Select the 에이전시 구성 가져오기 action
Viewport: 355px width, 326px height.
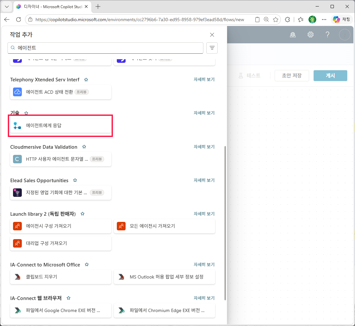[61, 226]
